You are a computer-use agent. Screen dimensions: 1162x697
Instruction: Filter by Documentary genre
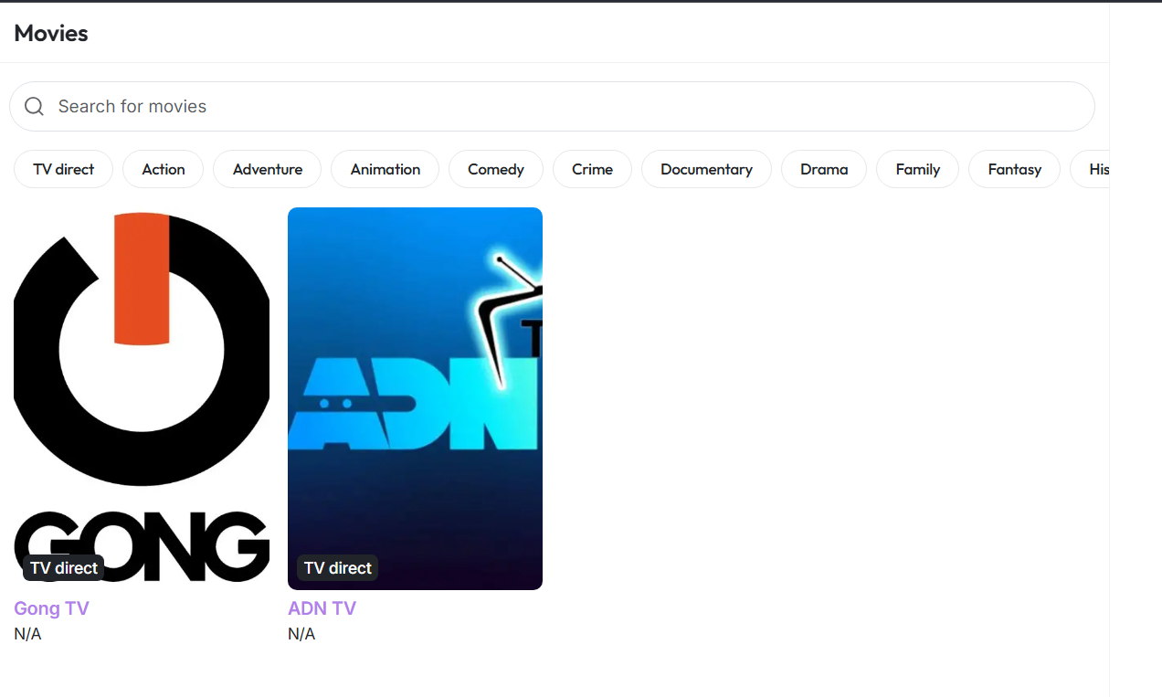pyautogui.click(x=706, y=169)
